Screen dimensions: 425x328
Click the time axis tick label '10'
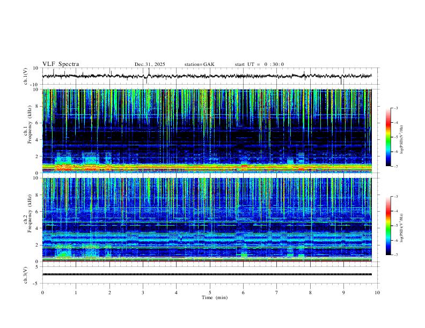click(x=377, y=293)
